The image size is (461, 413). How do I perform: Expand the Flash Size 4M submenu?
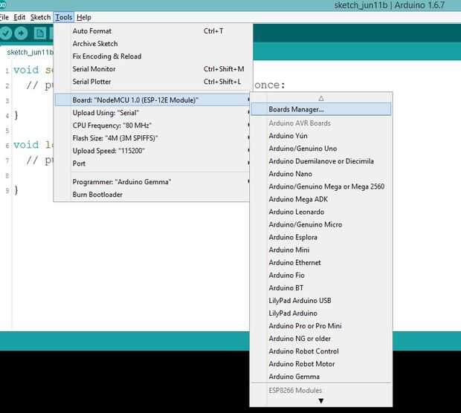click(153, 138)
